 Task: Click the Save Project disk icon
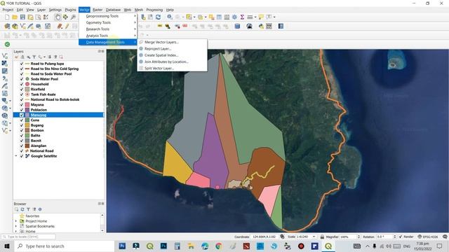22,17
